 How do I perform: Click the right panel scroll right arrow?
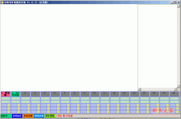click(176, 89)
